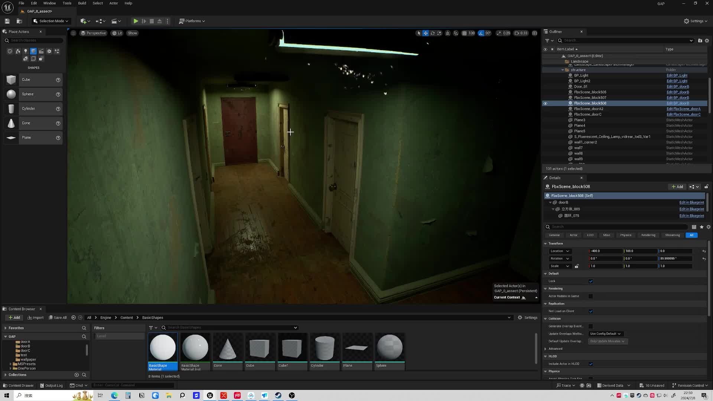713x401 pixels.
Task: Click the Import button in Content Browser
Action: [x=36, y=317]
